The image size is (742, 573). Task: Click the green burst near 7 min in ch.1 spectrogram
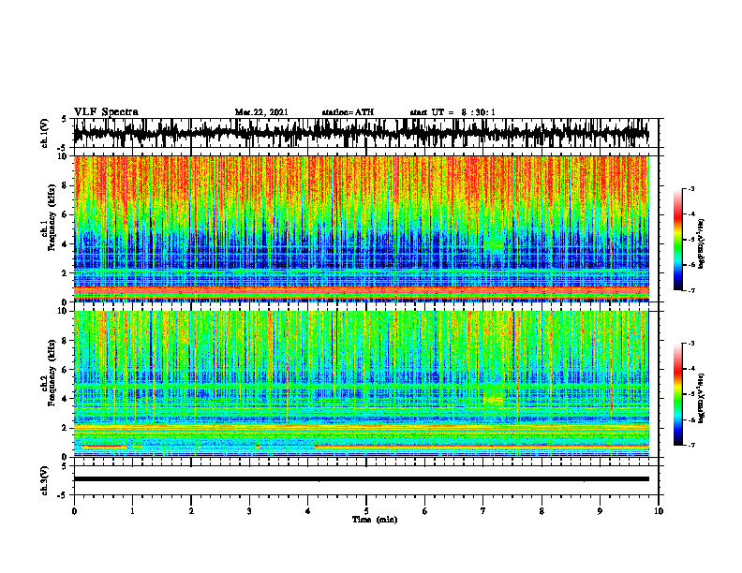pyautogui.click(x=495, y=243)
